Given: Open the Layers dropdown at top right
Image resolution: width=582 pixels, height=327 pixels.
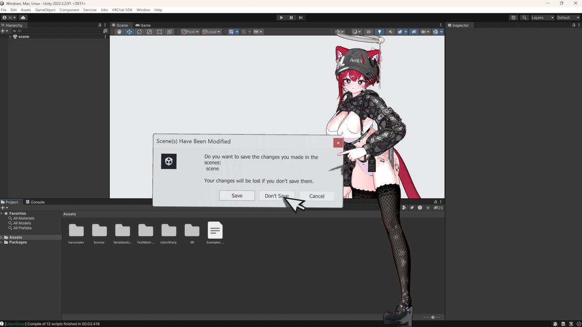Looking at the screenshot, I should coord(542,17).
